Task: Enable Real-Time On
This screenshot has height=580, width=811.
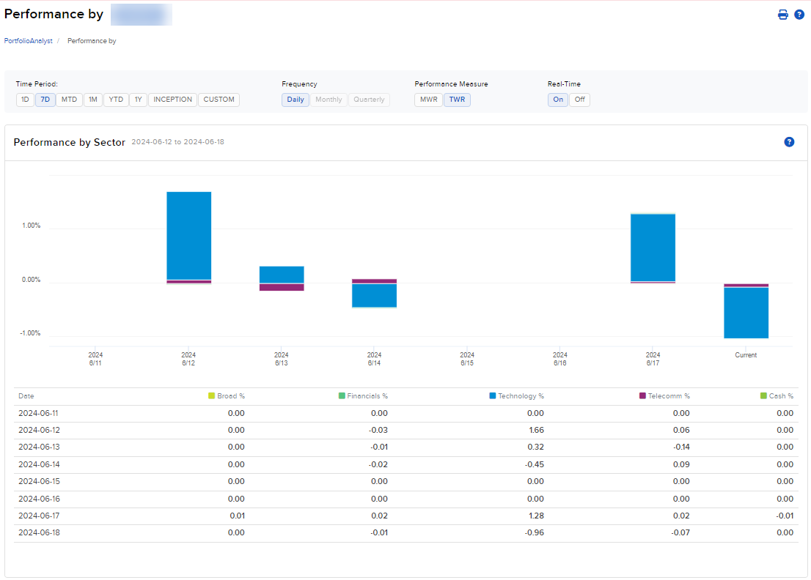Action: [557, 100]
